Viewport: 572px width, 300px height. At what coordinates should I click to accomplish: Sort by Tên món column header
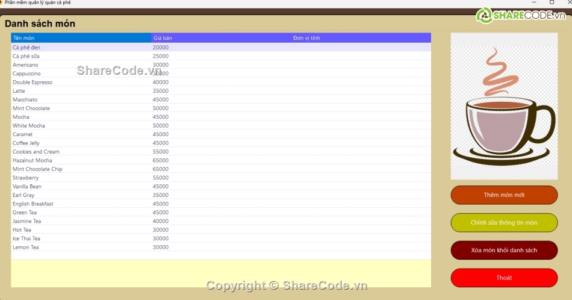[x=81, y=38]
